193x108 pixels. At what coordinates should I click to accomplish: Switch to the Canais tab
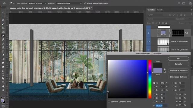(x=160, y=10)
